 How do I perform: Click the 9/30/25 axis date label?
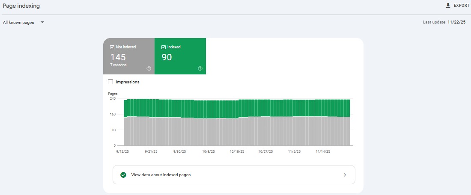[x=180, y=151]
